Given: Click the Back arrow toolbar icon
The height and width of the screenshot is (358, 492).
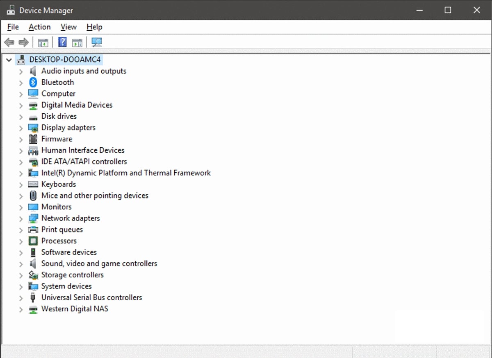Looking at the screenshot, I should (9, 42).
